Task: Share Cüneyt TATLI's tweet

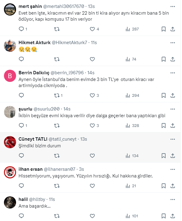Action: click(x=173, y=156)
